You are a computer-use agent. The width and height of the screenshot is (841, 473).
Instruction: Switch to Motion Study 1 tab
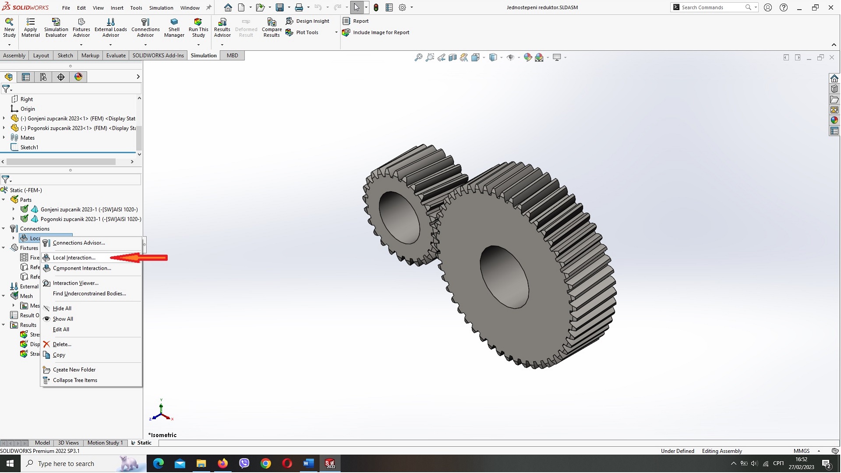[x=105, y=443]
